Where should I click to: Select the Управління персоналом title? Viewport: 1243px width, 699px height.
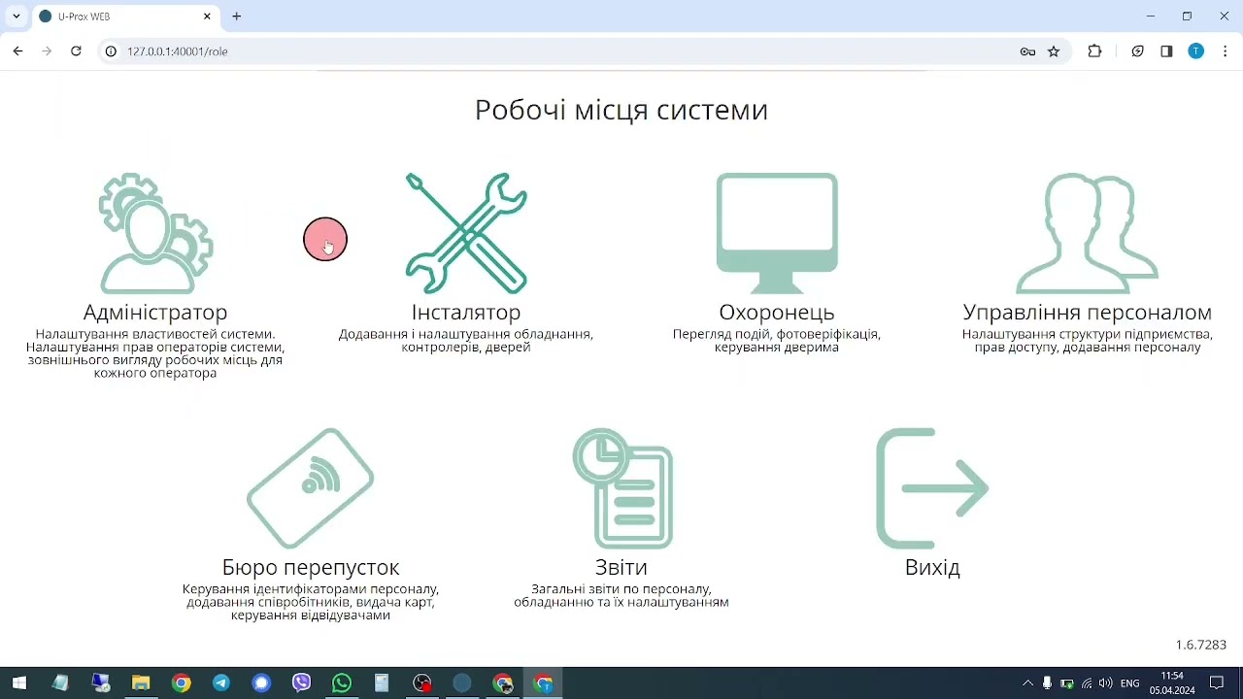[x=1088, y=313]
